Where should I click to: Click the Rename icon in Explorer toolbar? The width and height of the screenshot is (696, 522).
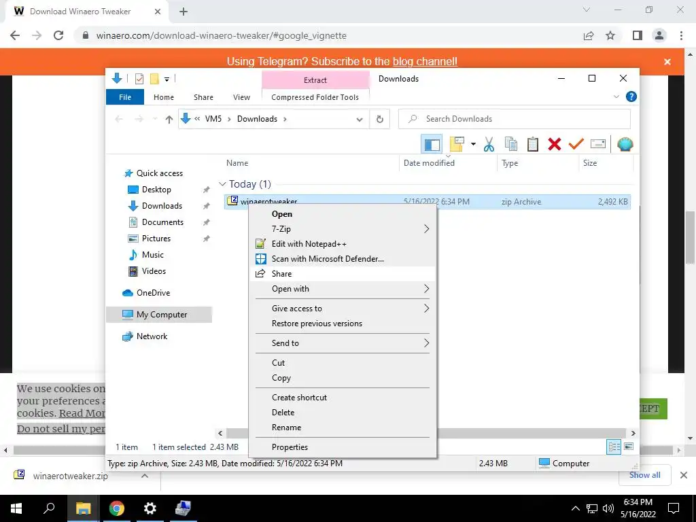[x=598, y=144]
